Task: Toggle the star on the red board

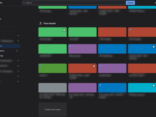Action: coord(94,66)
